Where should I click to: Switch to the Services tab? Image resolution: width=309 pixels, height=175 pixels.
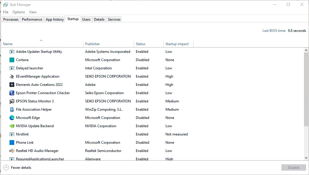point(114,19)
